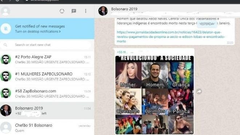Click avatar of #58 ZapBolsonaro.com
The width and height of the screenshot is (240, 135).
pyautogui.click(x=6, y=93)
